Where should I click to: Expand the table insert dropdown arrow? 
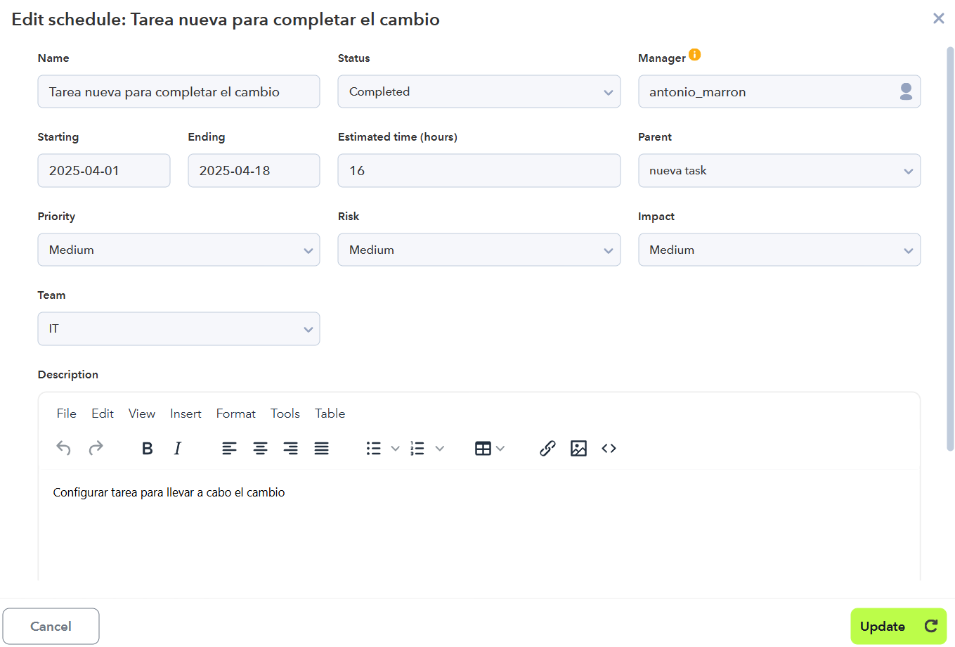click(500, 449)
